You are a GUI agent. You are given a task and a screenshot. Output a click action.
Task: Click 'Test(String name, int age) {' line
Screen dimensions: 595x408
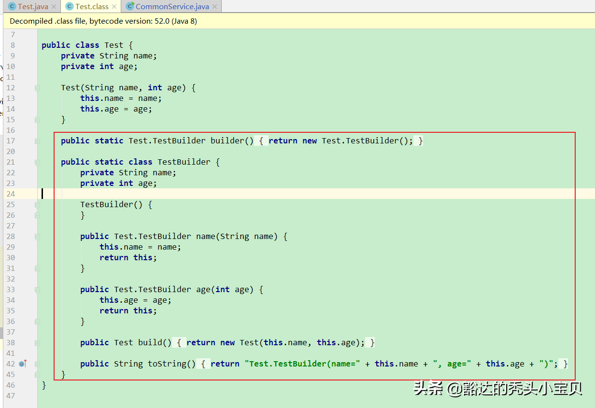[128, 88]
